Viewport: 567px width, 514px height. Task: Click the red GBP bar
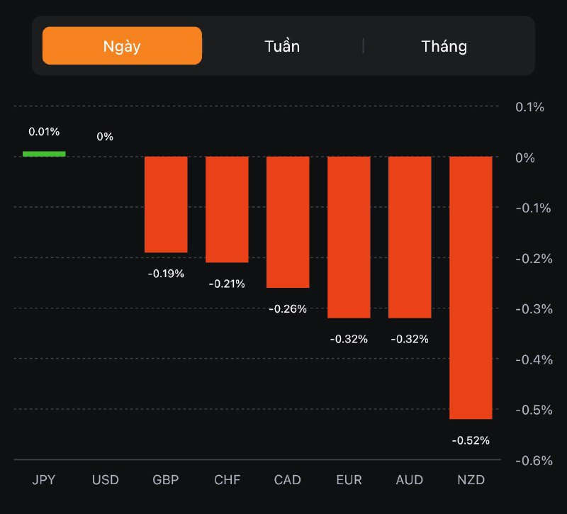pos(166,204)
